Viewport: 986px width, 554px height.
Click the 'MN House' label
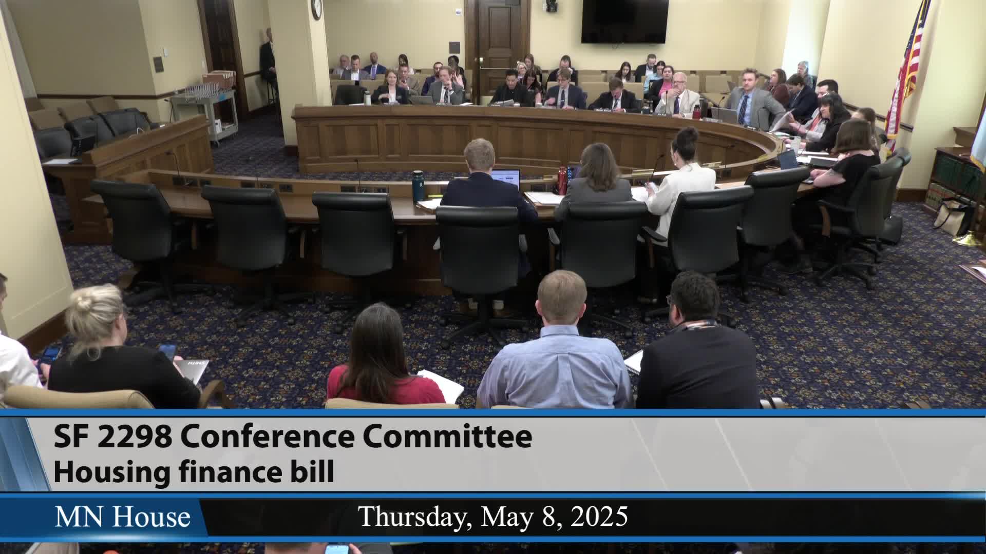coord(122,517)
